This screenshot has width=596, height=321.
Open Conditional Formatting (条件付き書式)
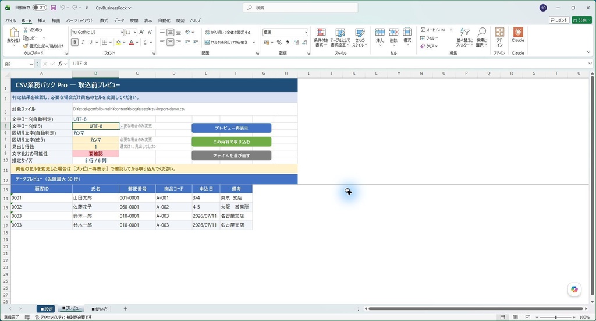pyautogui.click(x=321, y=37)
